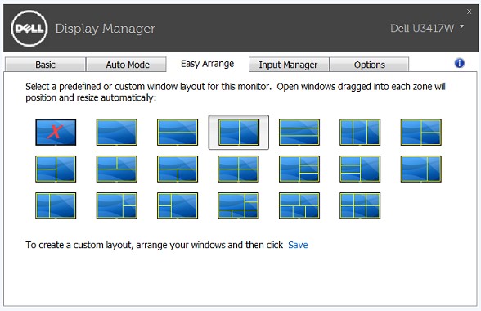Pick narrow left and wide right column layout
This screenshot has width=481, height=311.
pyautogui.click(x=56, y=205)
